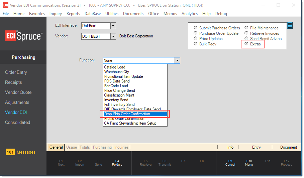The width and height of the screenshot is (304, 178).
Task: Click the ECi Spruce logo
Action: click(23, 36)
